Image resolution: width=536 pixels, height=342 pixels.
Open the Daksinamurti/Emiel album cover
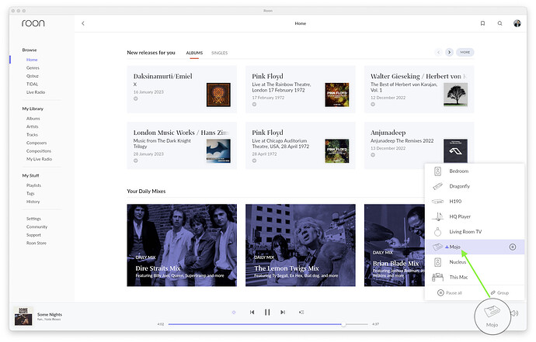(x=218, y=95)
